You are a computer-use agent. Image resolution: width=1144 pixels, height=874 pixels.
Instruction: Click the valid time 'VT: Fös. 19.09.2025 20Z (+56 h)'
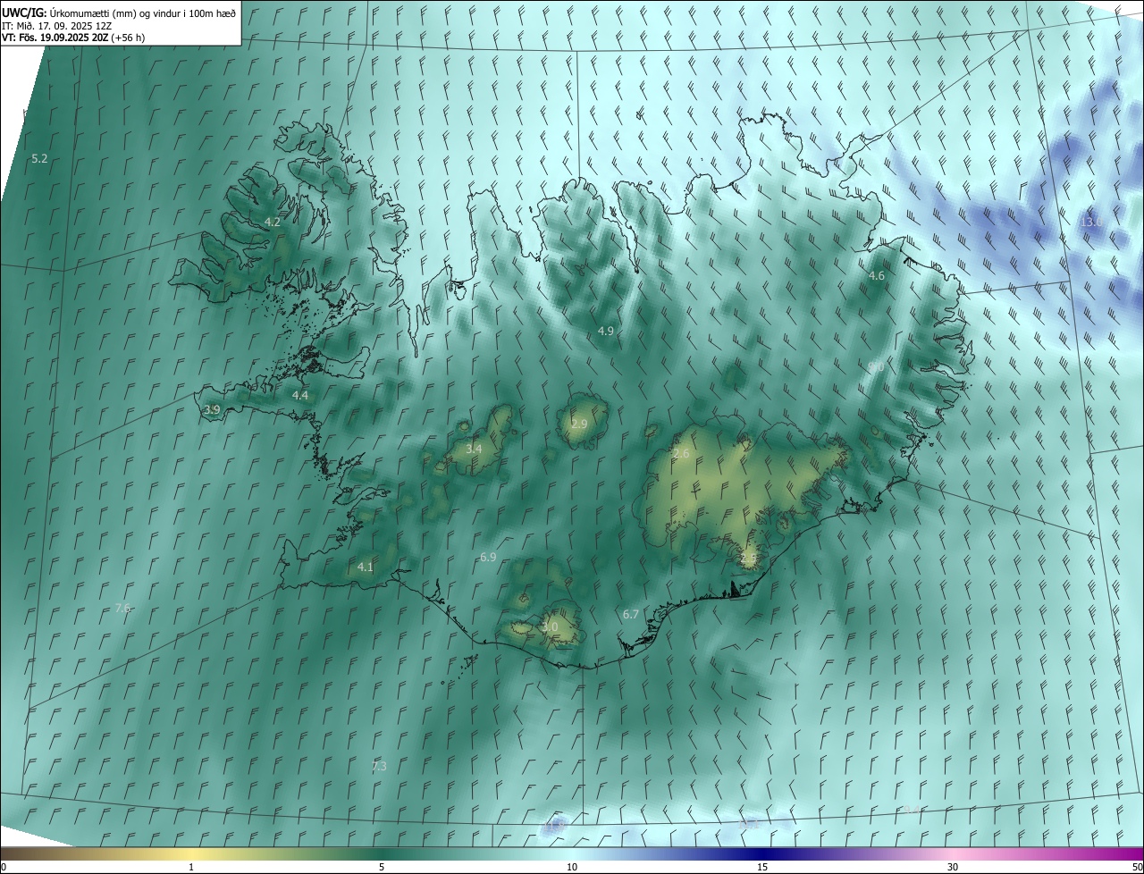coord(73,38)
